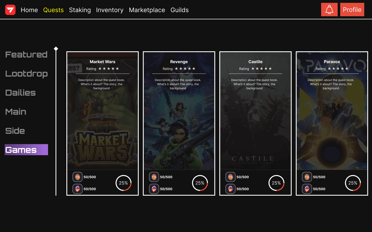Go to the Home nav item
Screen dimensions: 372x232
(29, 10)
